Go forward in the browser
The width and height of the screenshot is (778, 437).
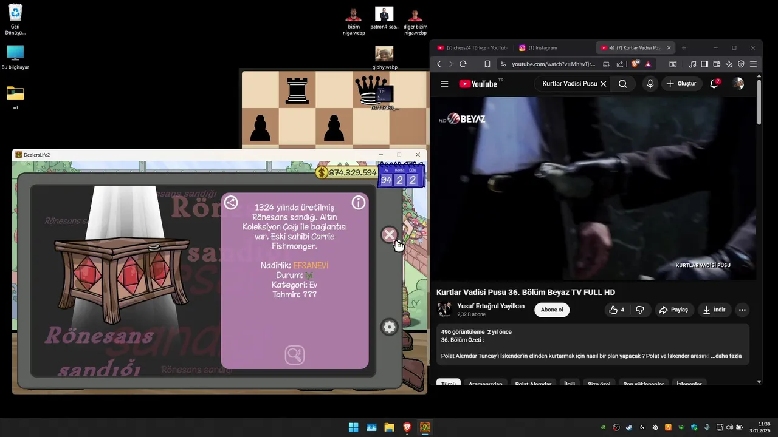450,64
